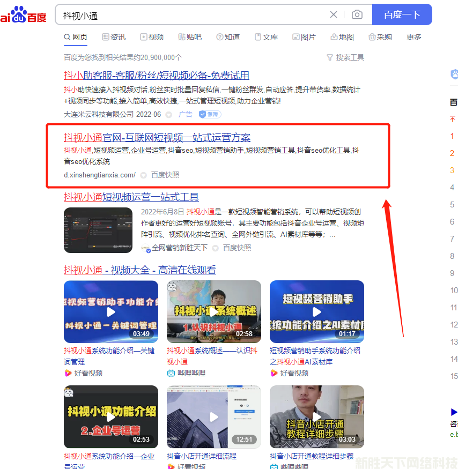Click the Baidu logo
This screenshot has height=469, width=458.
[x=24, y=15]
